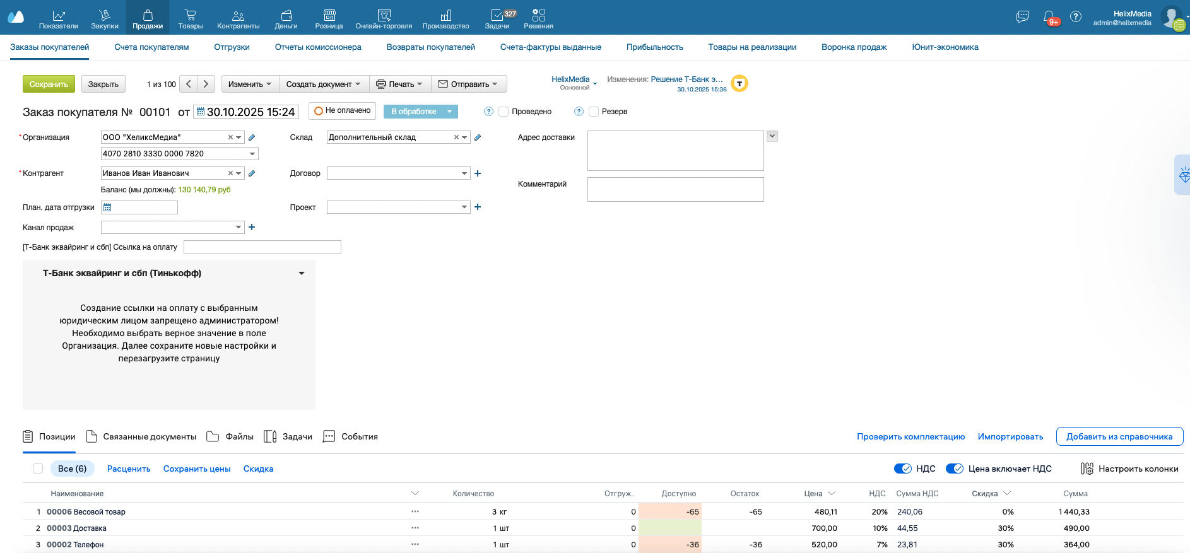Click the Проверить комплектацию link
Viewport: 1190px width, 553px height.
(x=910, y=436)
